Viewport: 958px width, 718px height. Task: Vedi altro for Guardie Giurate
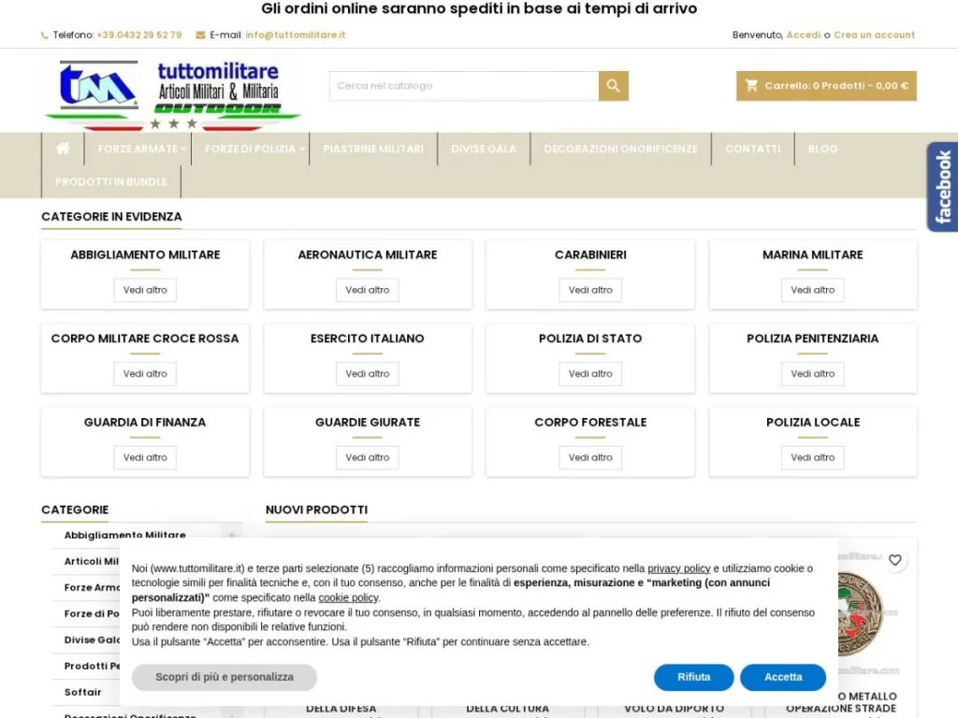[x=367, y=457]
